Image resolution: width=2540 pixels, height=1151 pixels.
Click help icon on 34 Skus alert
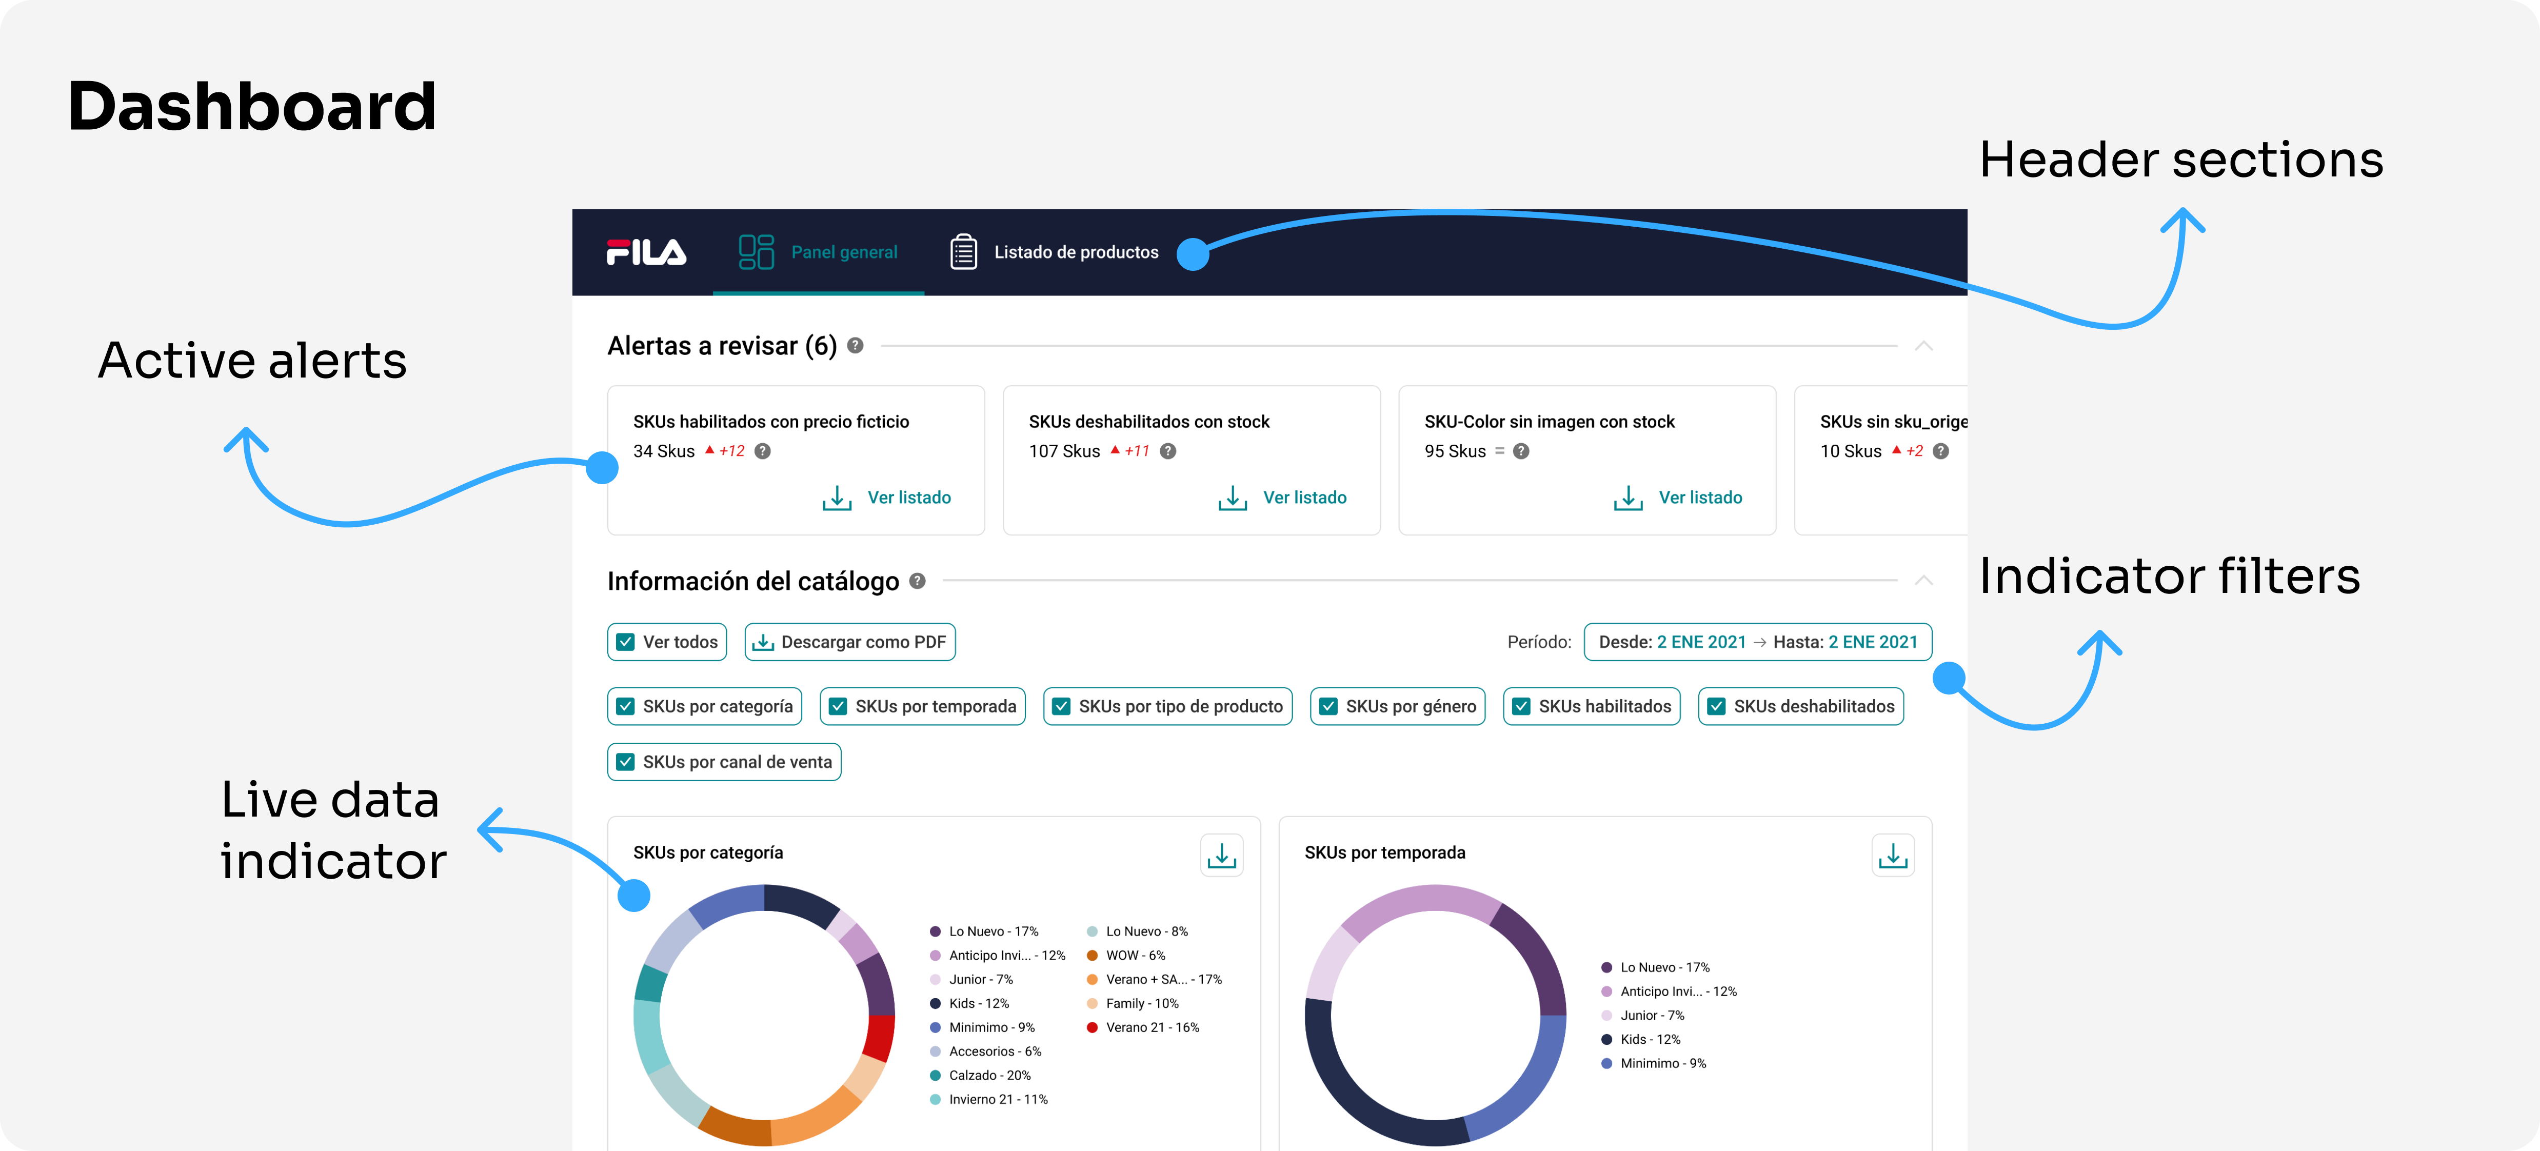click(x=762, y=452)
